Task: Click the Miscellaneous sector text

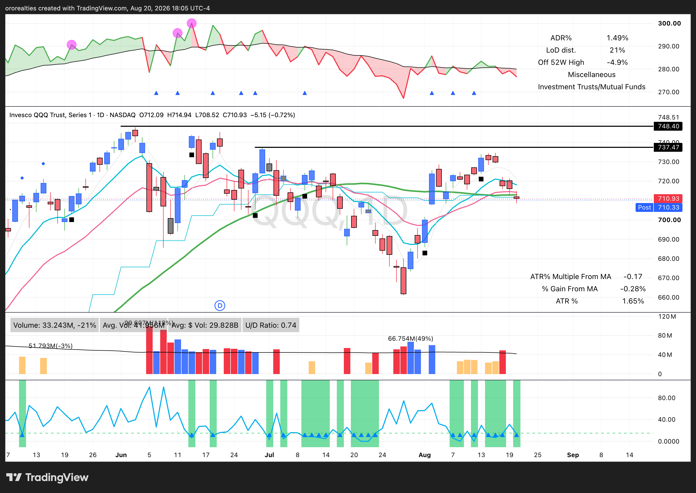Action: (592, 75)
